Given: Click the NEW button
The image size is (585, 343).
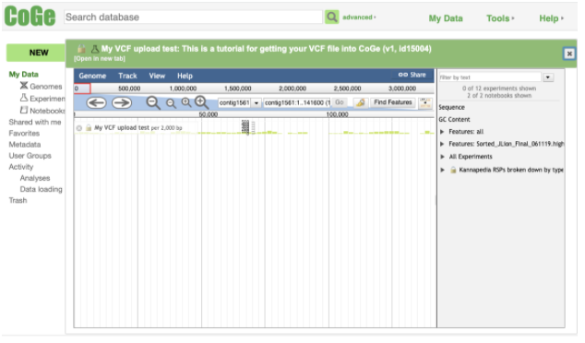Looking at the screenshot, I should click(36, 53).
